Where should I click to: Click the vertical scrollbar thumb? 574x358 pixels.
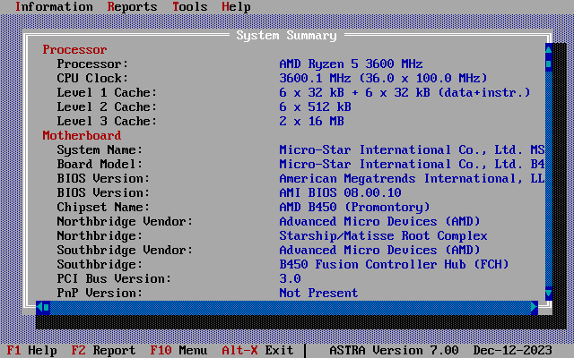(x=548, y=64)
